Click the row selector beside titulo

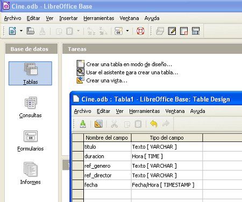tap(78, 147)
